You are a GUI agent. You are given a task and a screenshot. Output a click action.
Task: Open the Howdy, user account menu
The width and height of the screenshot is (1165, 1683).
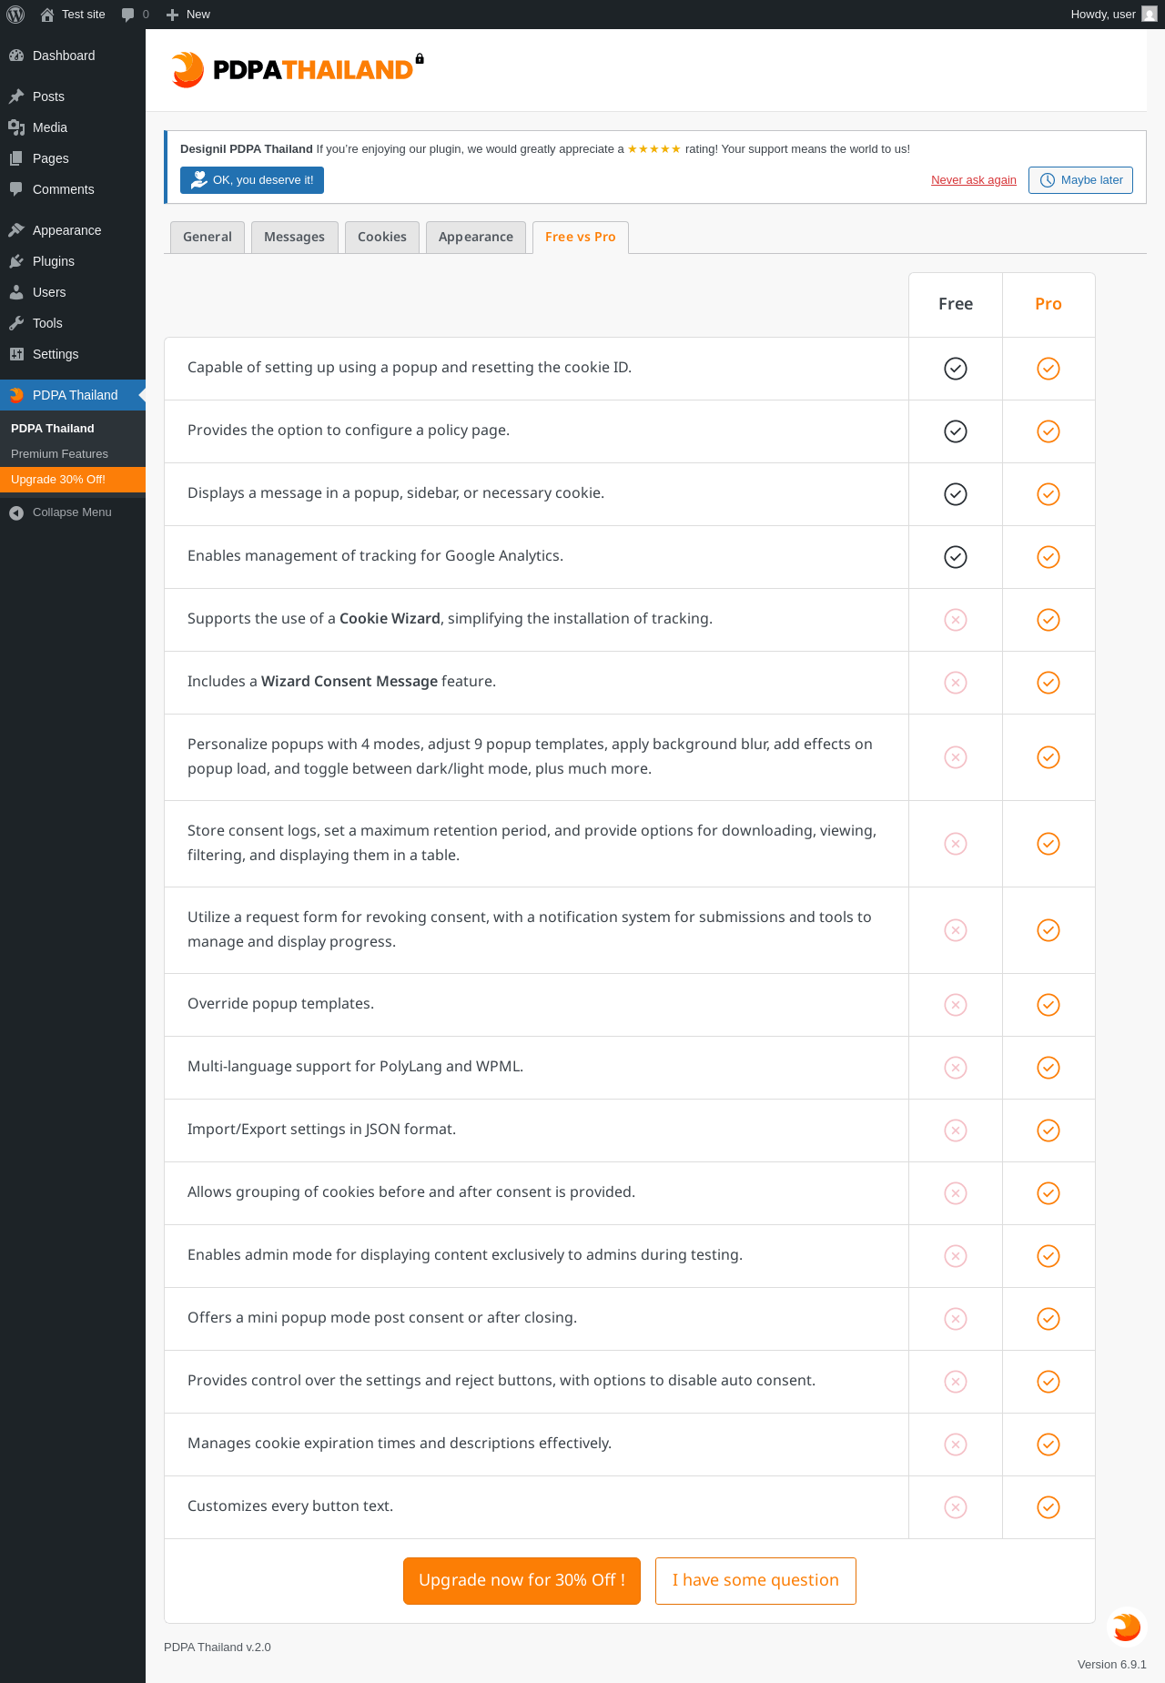[x=1114, y=15]
